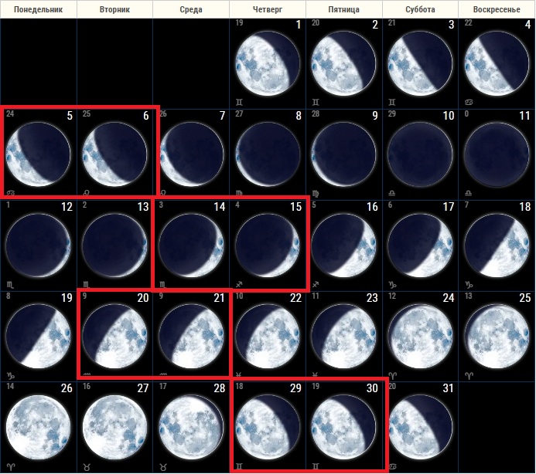Click the Aries zodiac symbol under day 24
536x474 pixels.
(392, 376)
